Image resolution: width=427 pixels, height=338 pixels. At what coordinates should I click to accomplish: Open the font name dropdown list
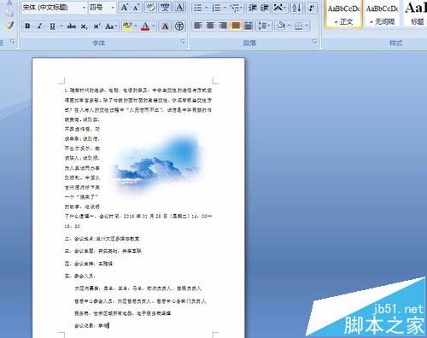click(84, 8)
